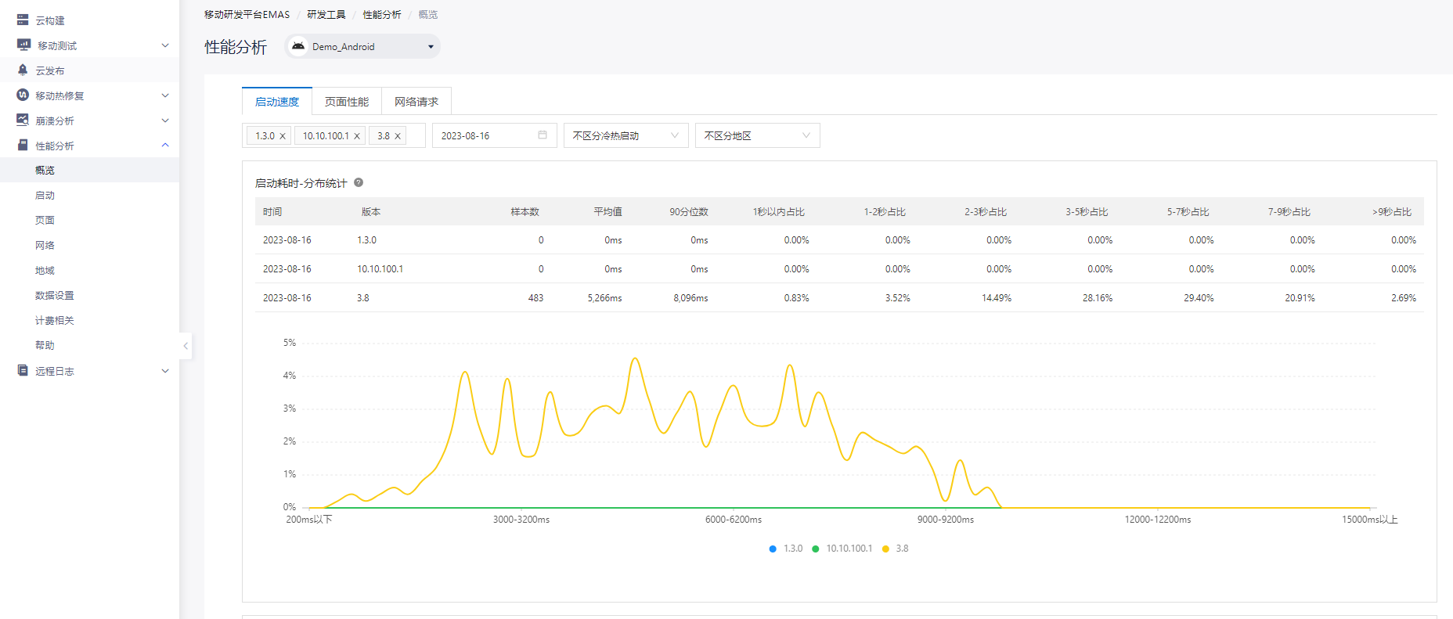Click the 2023-08-16 date input field
The image size is (1453, 619).
pyautogui.click(x=495, y=135)
